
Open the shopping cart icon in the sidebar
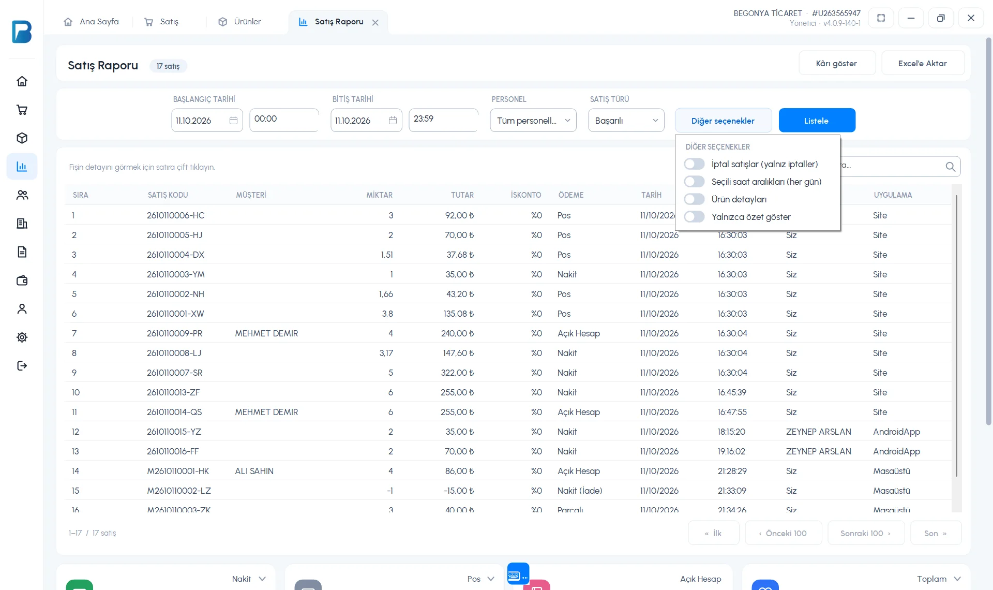[x=22, y=110]
